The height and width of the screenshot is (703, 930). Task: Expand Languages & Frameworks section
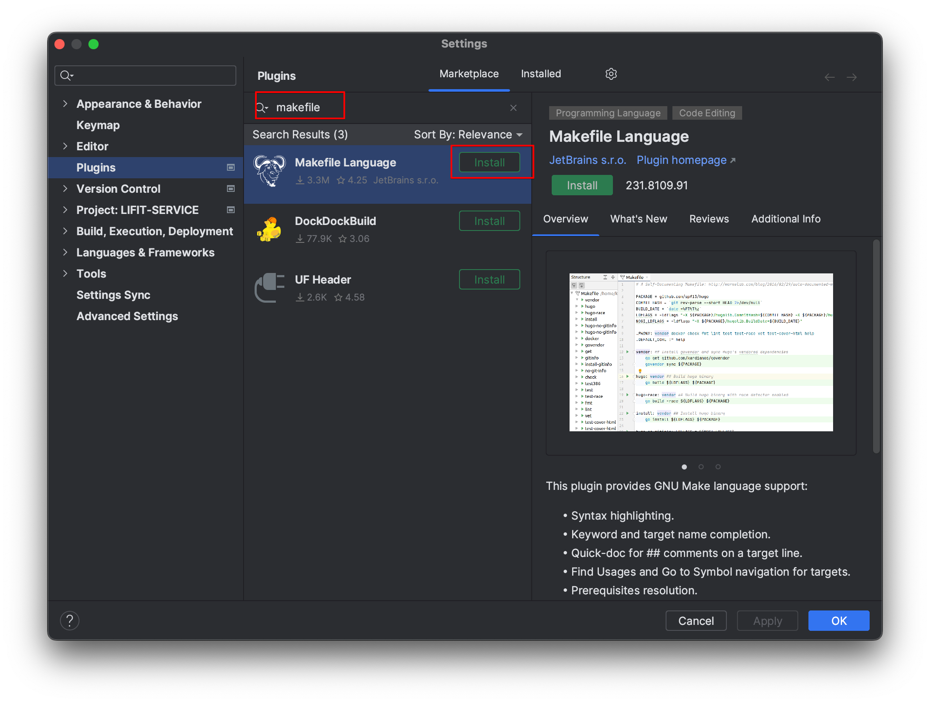[x=65, y=252]
